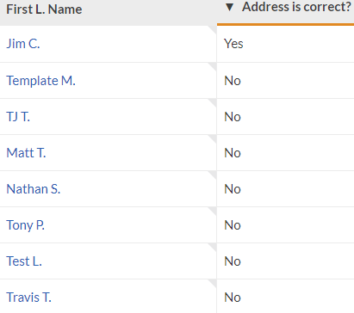
Task: Open the Jim C. record link
Action: click(23, 44)
